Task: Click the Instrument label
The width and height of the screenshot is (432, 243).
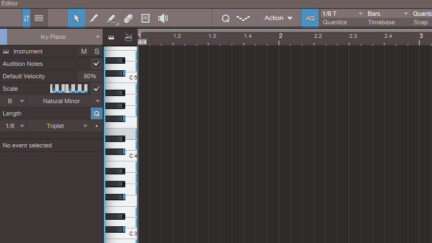Action: (28, 51)
